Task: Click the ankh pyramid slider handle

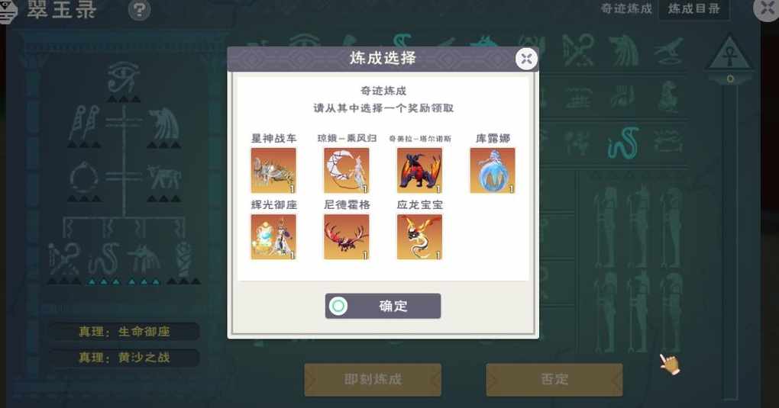Action: (x=729, y=55)
